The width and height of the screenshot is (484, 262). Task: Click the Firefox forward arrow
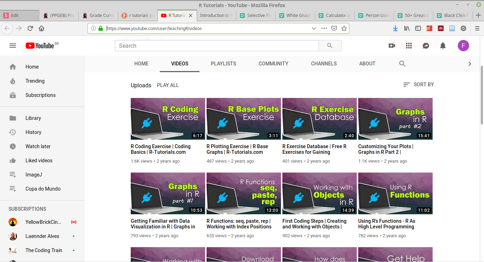19,28
